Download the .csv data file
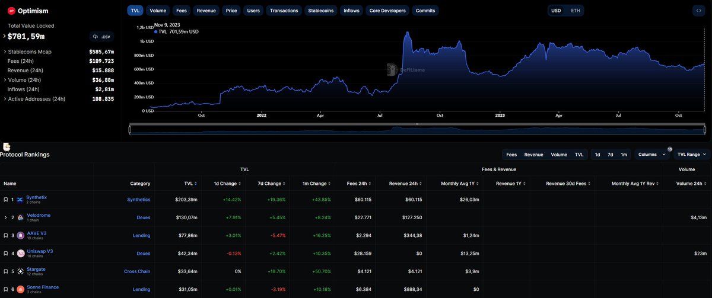Viewport: 712px width, 298px height. click(101, 37)
